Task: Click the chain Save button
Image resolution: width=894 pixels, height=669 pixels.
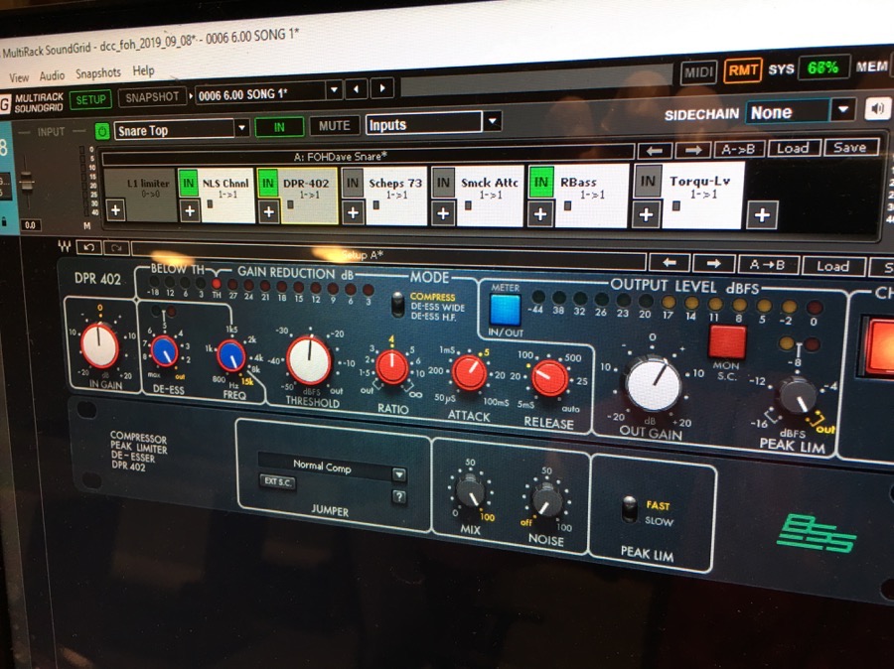Action: 849,147
